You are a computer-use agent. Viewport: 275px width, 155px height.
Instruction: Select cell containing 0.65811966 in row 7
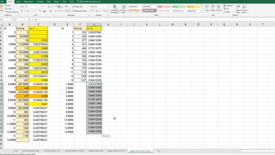pyautogui.click(x=94, y=52)
